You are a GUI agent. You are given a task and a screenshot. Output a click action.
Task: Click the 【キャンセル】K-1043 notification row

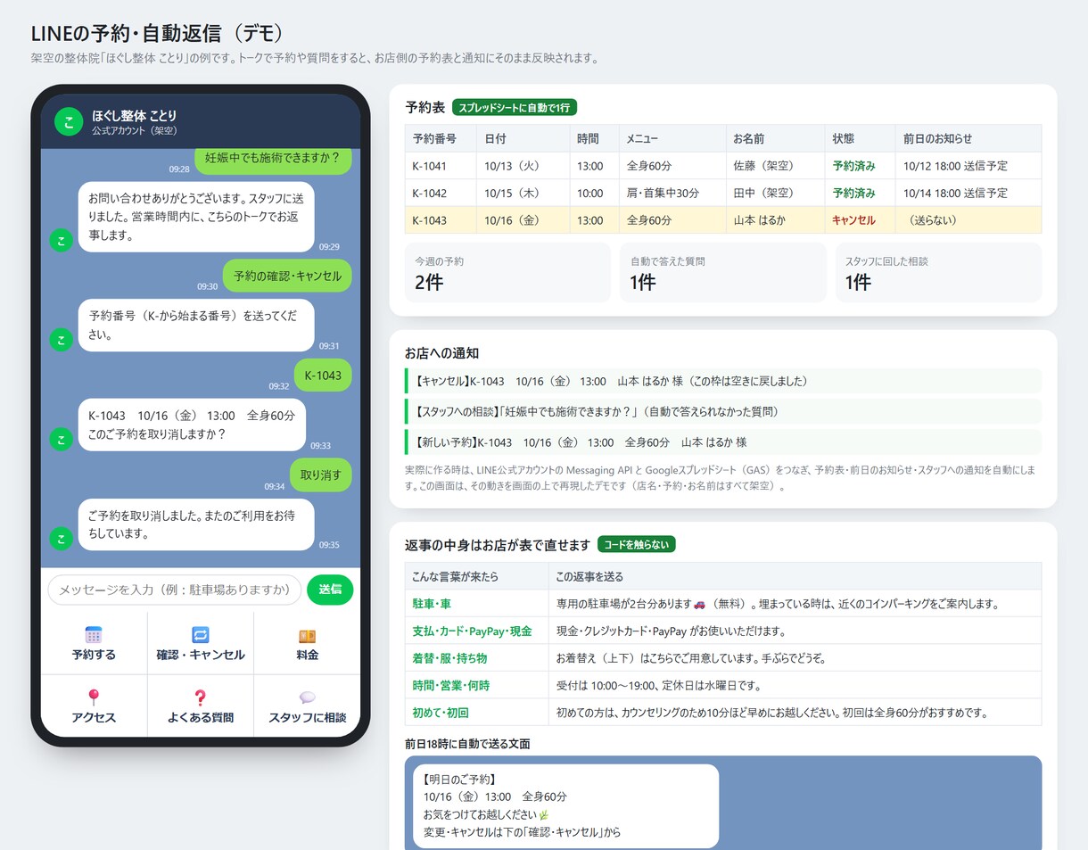(723, 381)
